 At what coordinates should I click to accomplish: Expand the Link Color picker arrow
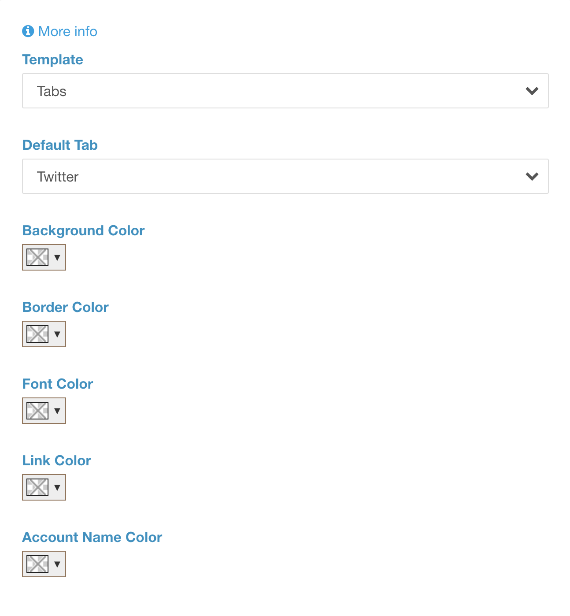click(x=57, y=488)
